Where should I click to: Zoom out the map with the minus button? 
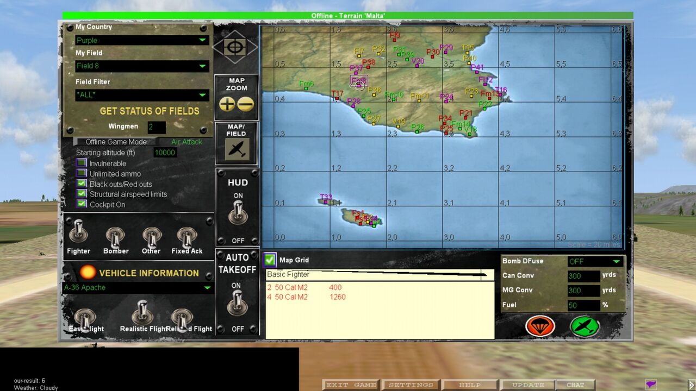246,104
